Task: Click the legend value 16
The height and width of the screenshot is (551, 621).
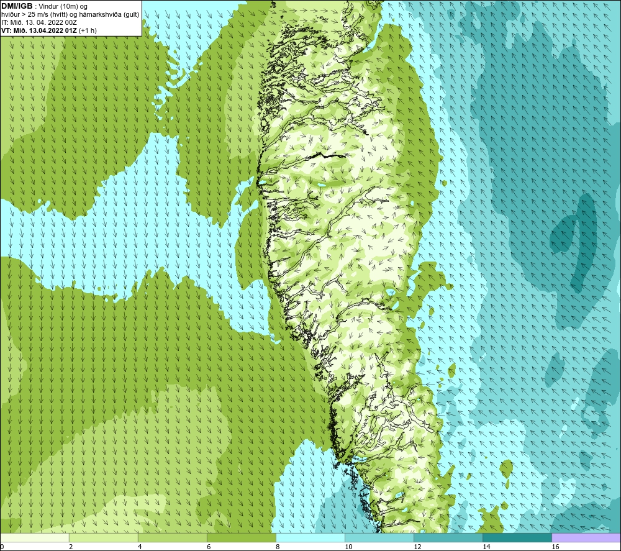Action: pos(555,547)
